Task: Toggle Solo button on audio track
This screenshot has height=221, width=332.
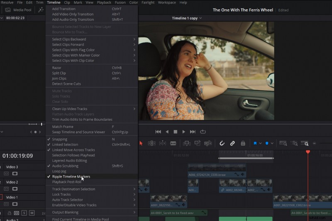Action: 24,213
